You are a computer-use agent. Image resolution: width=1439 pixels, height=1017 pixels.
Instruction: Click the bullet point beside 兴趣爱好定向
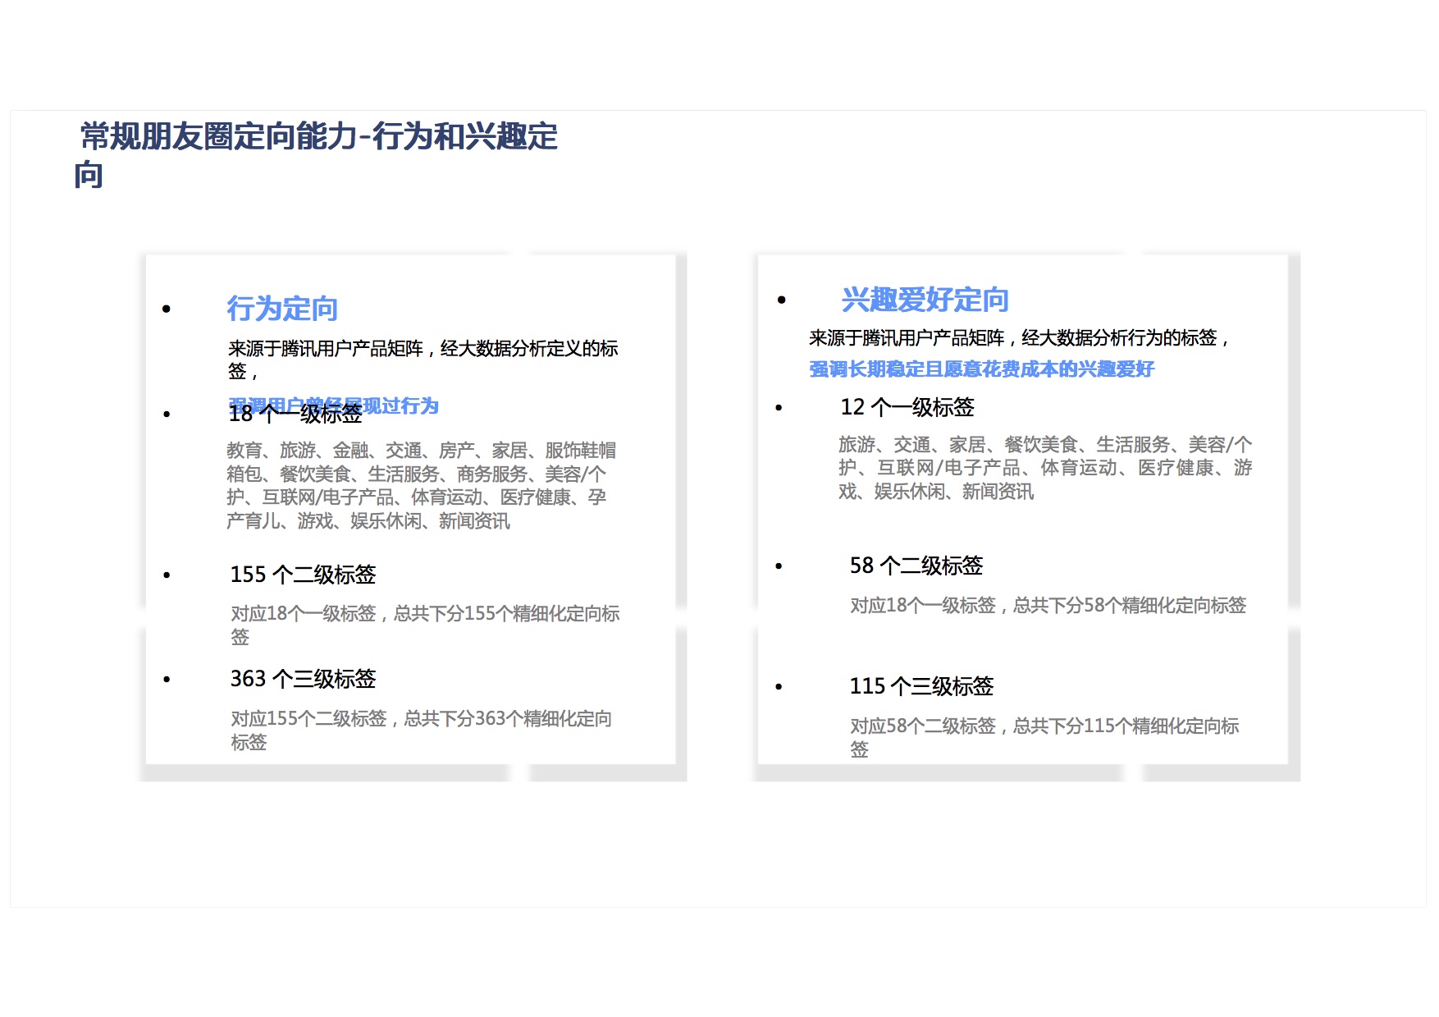pyautogui.click(x=782, y=300)
